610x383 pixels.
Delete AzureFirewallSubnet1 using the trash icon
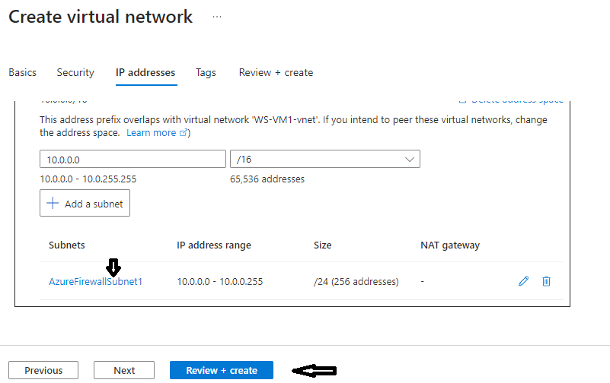[546, 281]
